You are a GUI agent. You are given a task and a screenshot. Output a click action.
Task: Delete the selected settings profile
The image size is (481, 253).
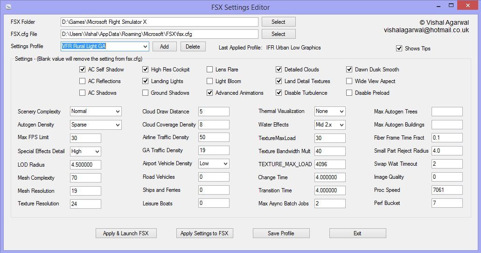point(193,46)
